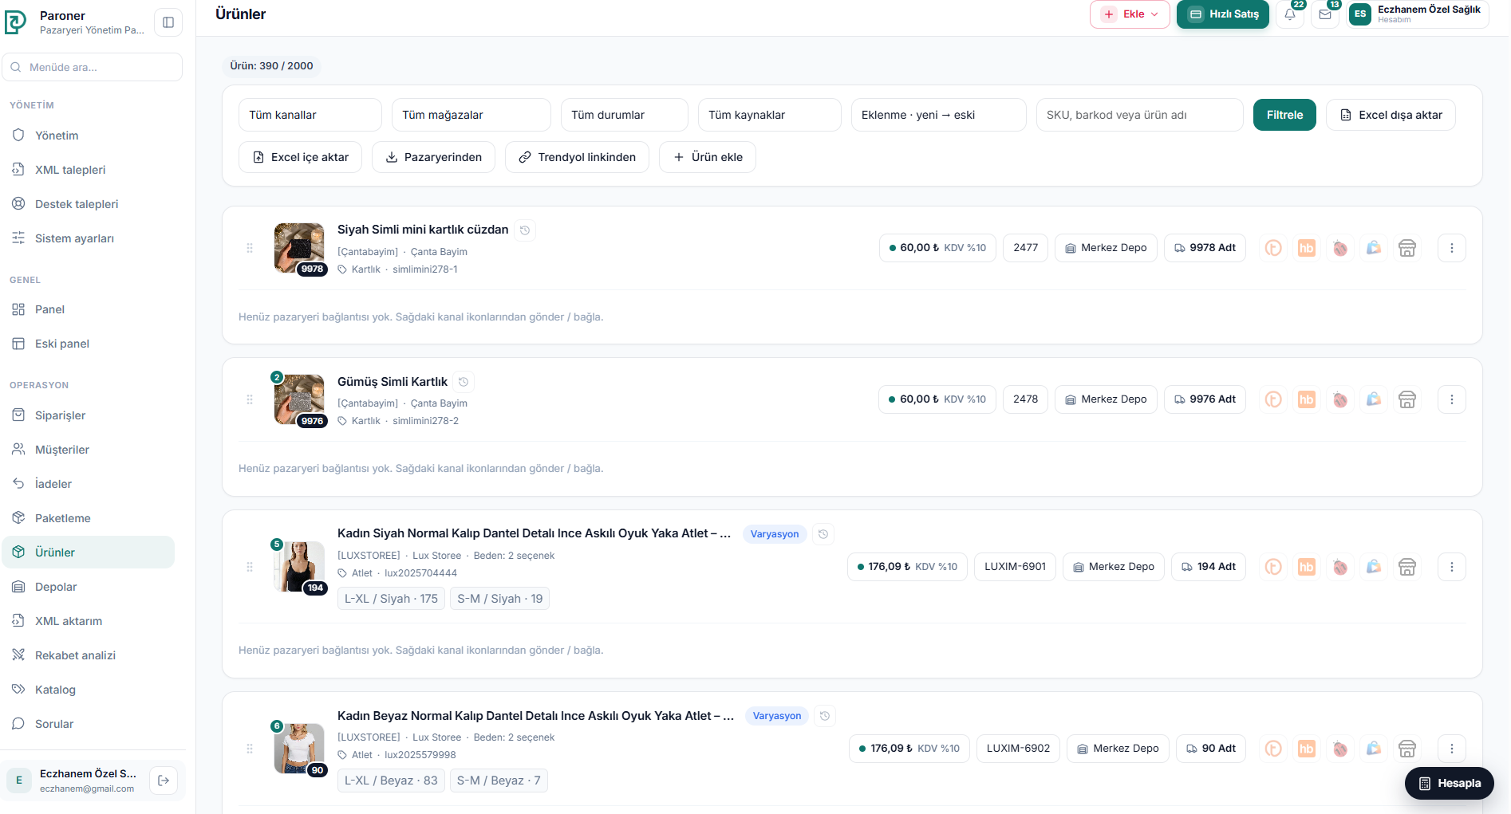This screenshot has height=814, width=1511.
Task: Open the Eklenme yeni → eski sort dropdown
Action: [x=939, y=115]
